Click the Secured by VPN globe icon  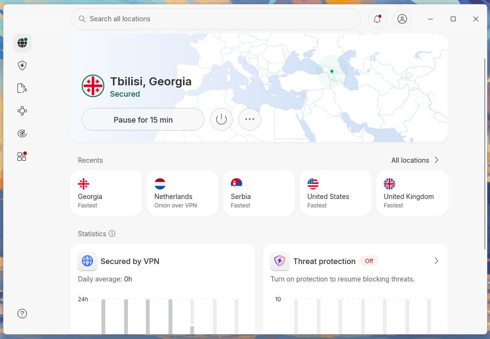87,261
